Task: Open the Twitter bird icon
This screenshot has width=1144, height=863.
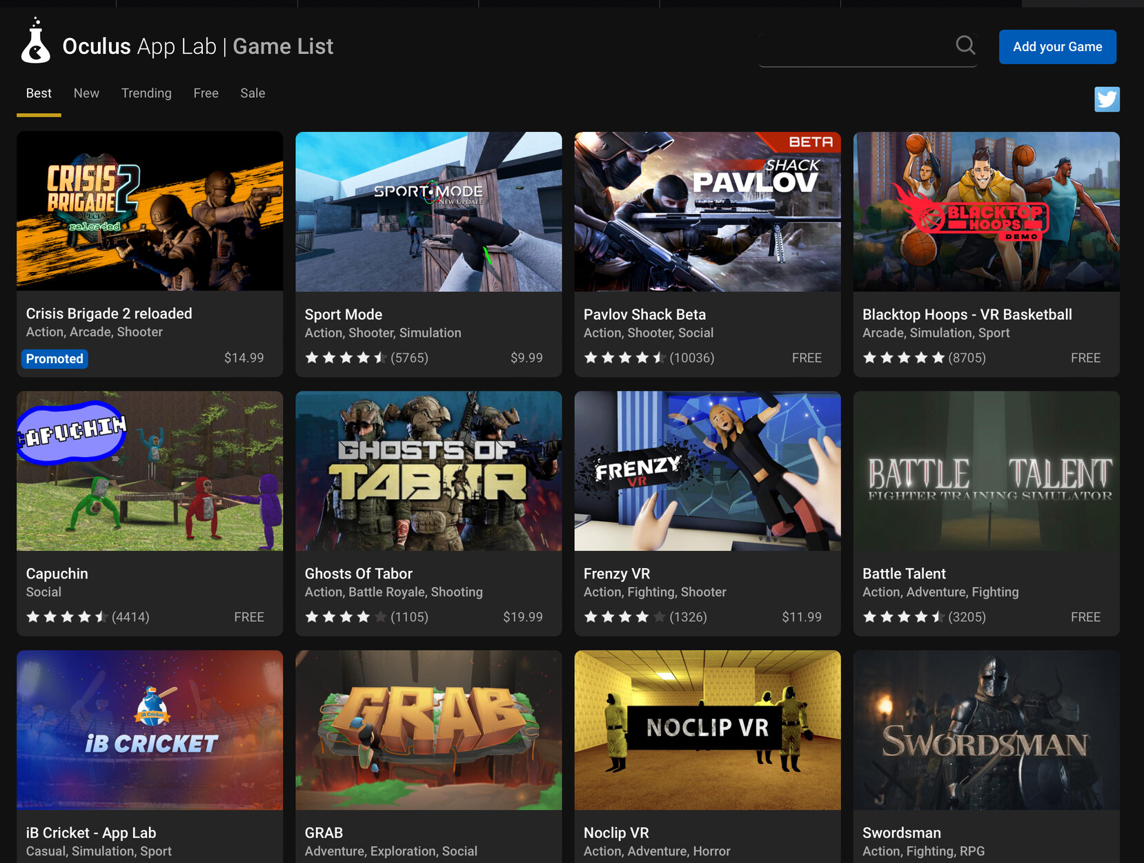Action: click(x=1107, y=99)
